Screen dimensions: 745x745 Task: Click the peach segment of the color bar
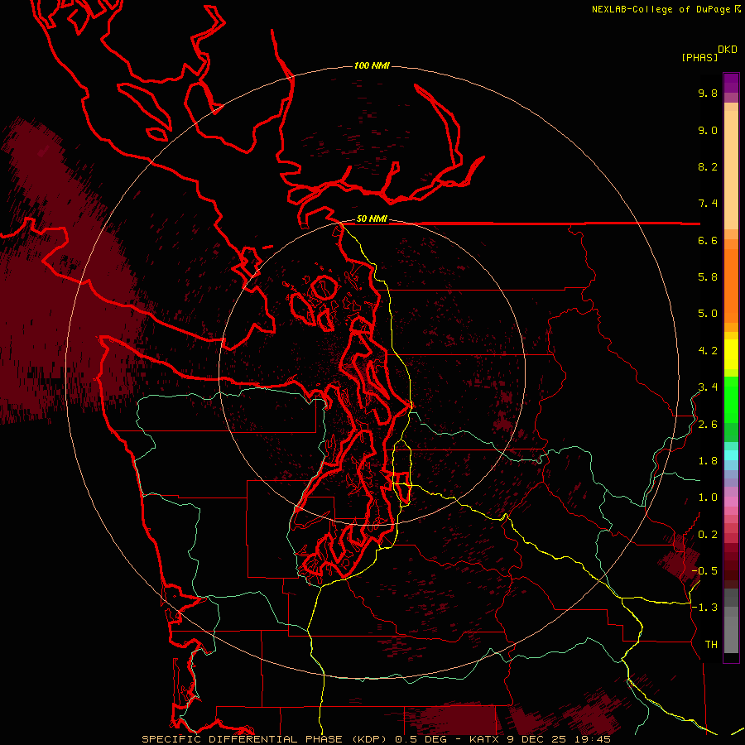pos(731,166)
